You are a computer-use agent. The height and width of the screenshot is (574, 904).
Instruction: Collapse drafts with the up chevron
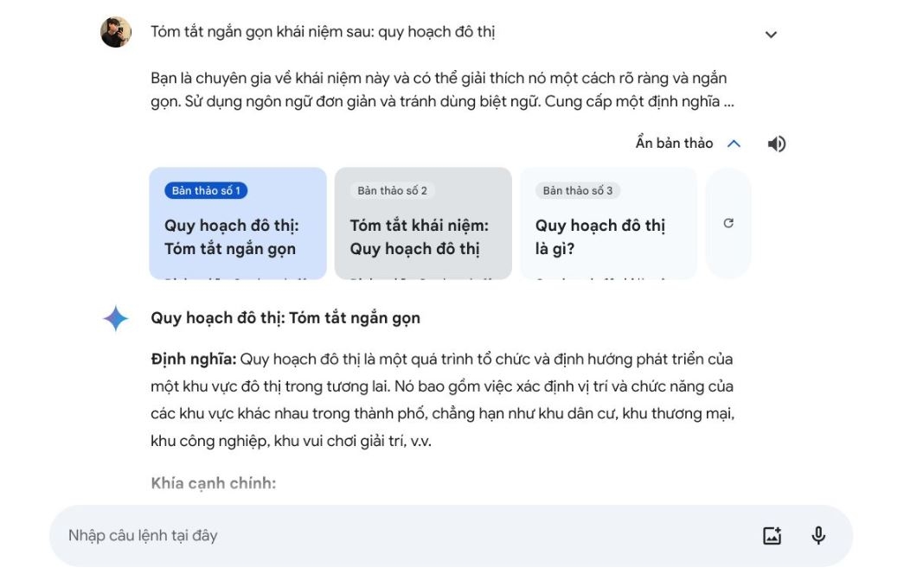(x=734, y=143)
